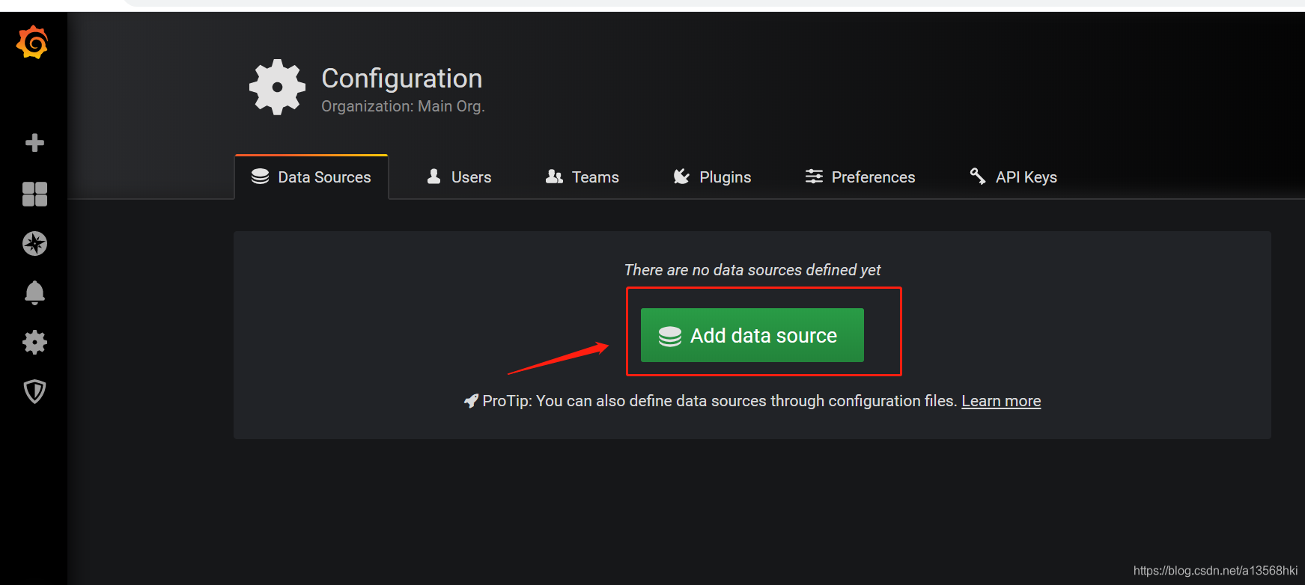Click the large gear icon beside Configuration
Screen dimensions: 1305x585
(x=277, y=88)
